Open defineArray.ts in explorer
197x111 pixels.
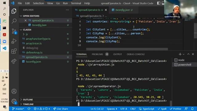tap(46, 52)
